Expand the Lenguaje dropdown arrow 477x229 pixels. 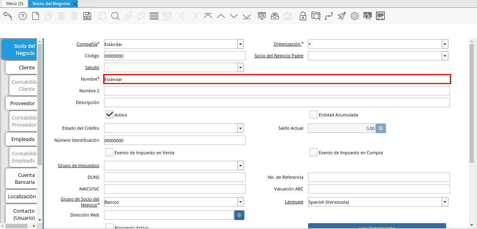445,202
